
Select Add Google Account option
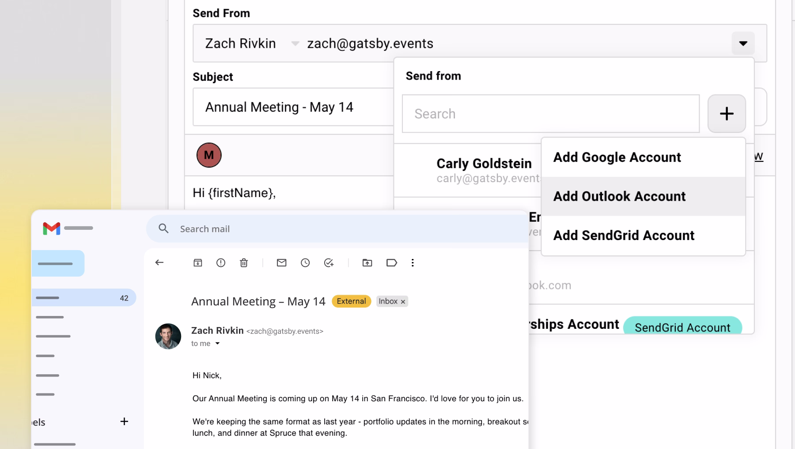pos(617,157)
